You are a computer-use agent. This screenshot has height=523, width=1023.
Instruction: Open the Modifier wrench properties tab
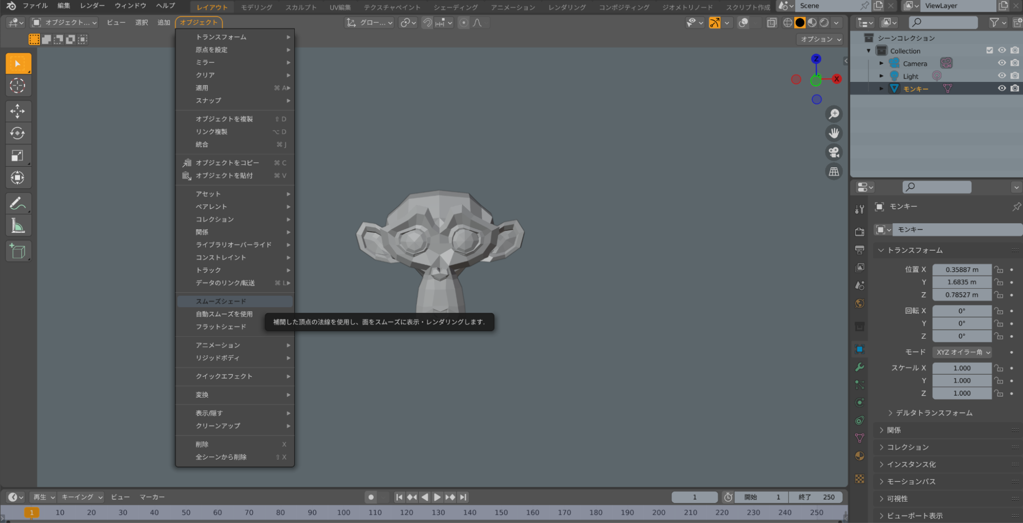(860, 367)
